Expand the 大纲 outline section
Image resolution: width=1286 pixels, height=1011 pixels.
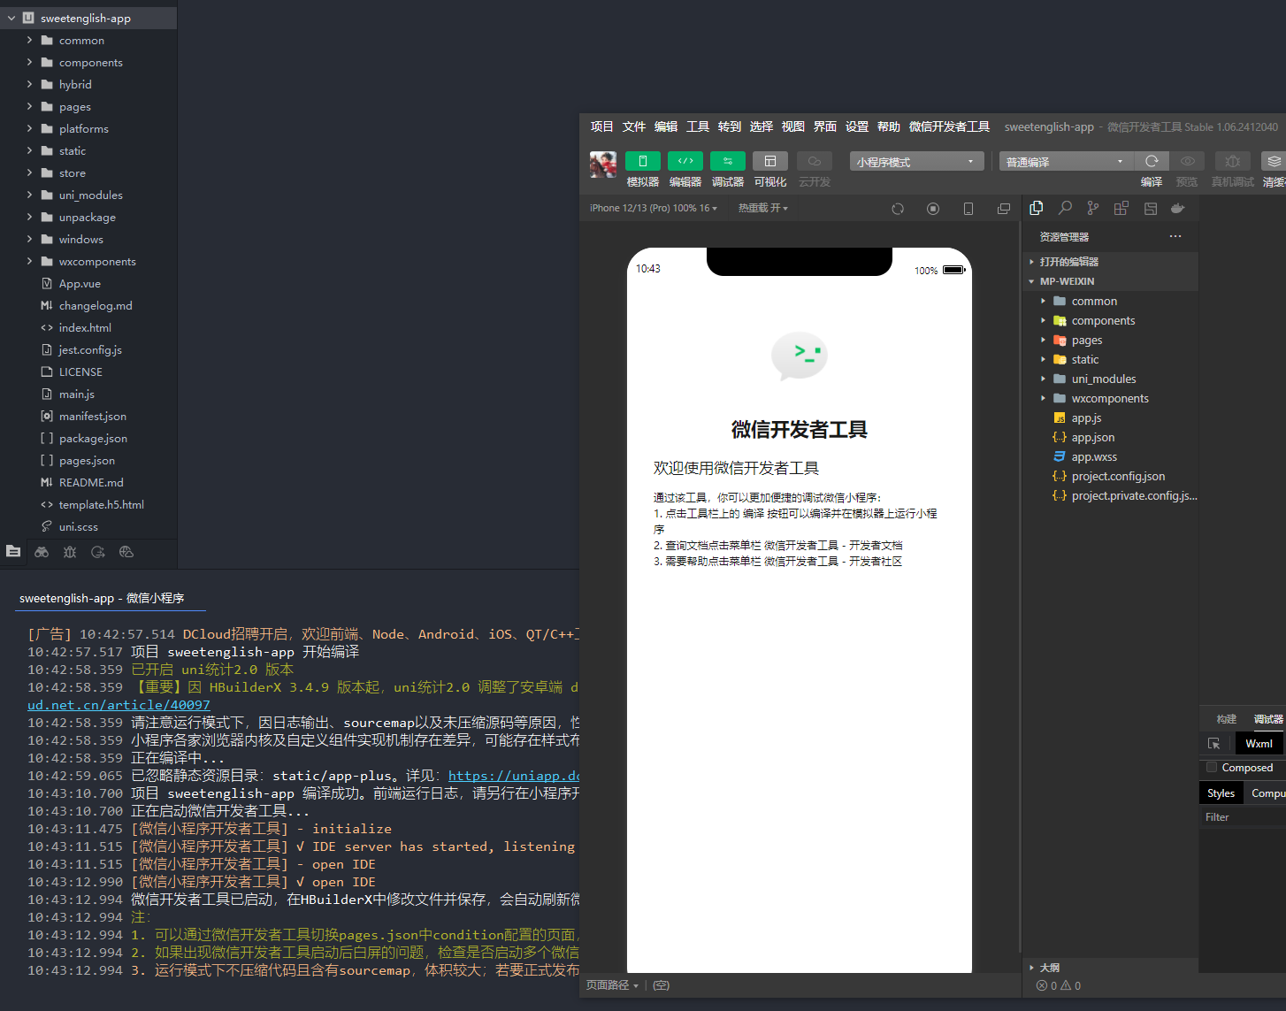pos(1110,968)
